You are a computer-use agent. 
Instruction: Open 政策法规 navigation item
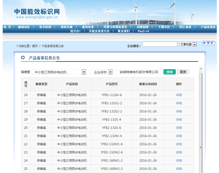click(67, 27)
